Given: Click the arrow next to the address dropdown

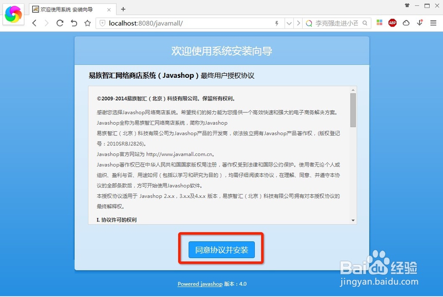Looking at the screenshot, I should tap(298, 23).
